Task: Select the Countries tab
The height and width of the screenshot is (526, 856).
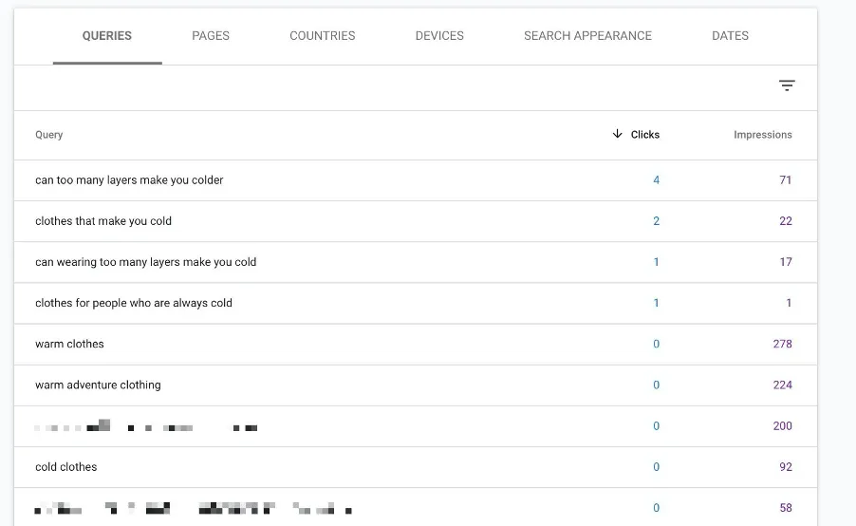Action: tap(323, 36)
